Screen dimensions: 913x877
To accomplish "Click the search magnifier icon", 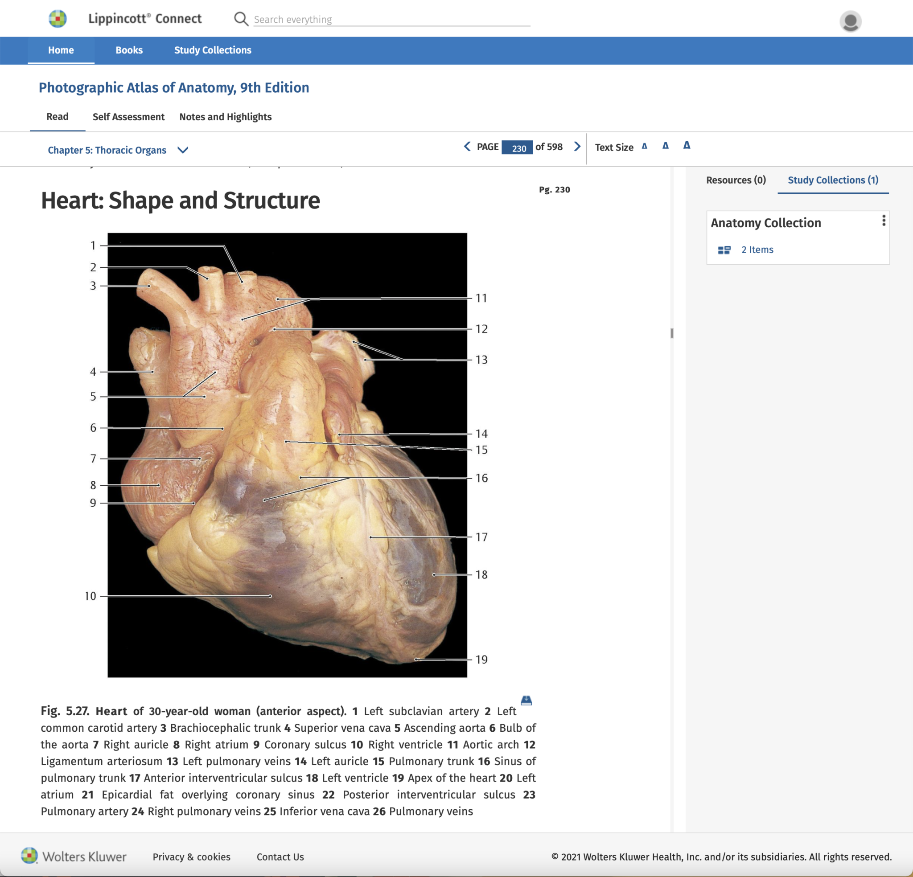I will [x=241, y=19].
